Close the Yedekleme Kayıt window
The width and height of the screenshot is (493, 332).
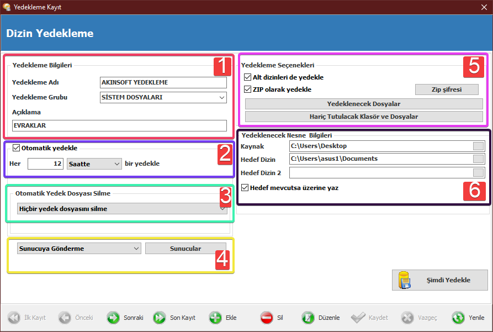click(x=484, y=7)
